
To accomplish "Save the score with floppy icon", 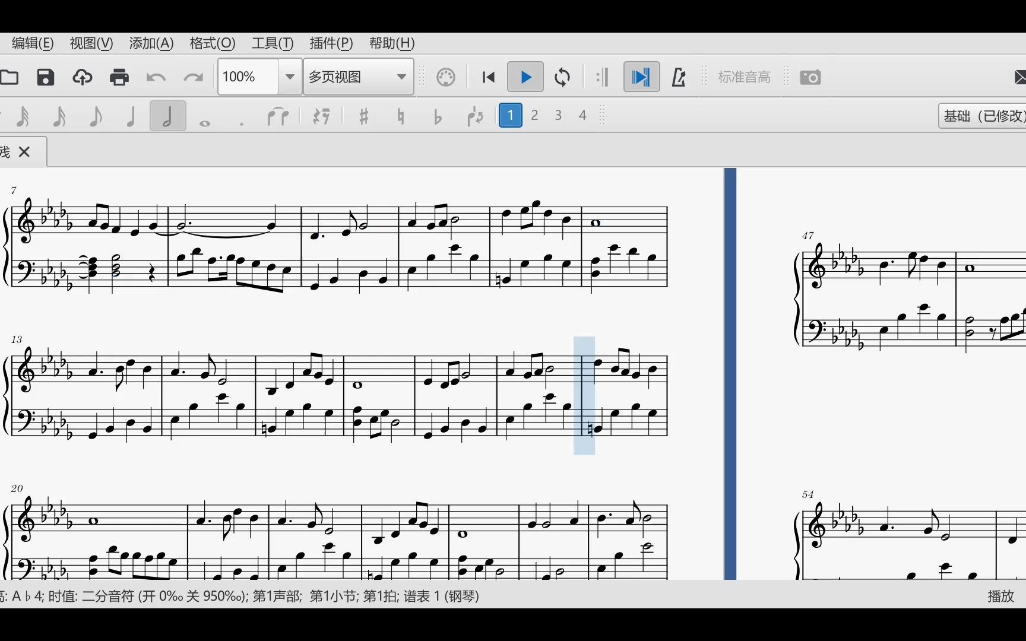I will 46,77.
